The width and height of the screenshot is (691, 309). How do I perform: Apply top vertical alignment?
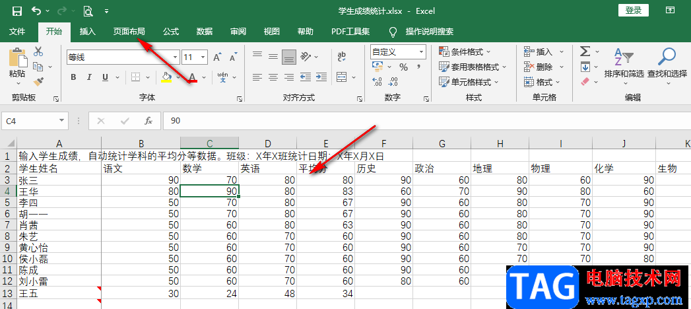click(x=257, y=55)
